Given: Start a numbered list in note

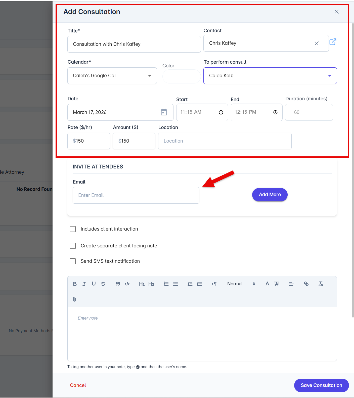Looking at the screenshot, I should [x=166, y=284].
